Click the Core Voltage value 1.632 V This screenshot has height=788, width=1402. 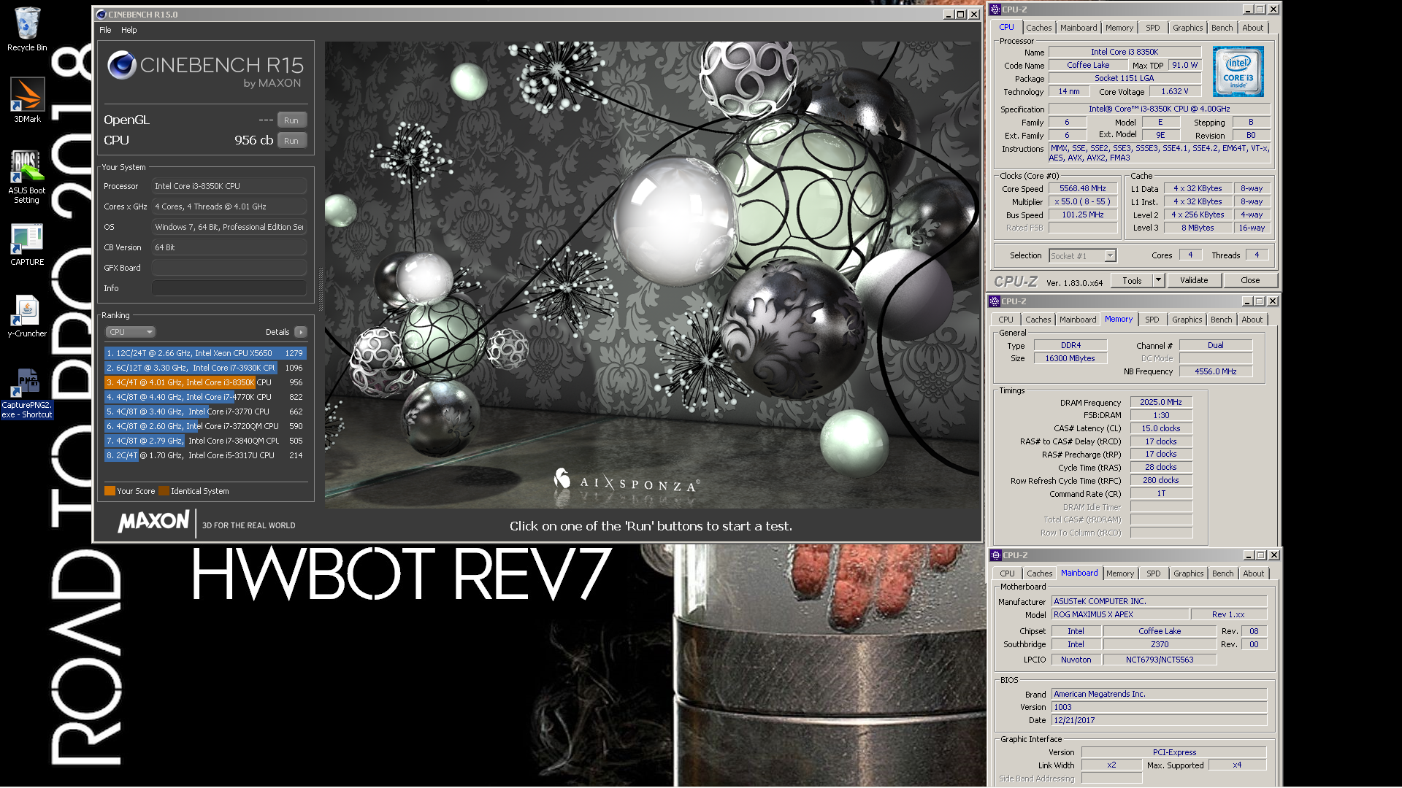click(x=1175, y=92)
